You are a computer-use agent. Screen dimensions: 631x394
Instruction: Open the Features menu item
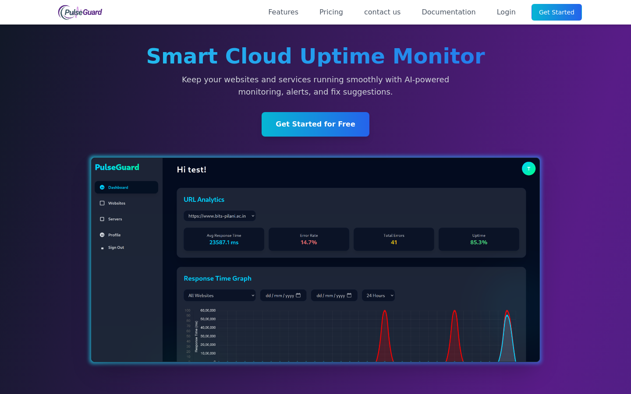(x=283, y=12)
